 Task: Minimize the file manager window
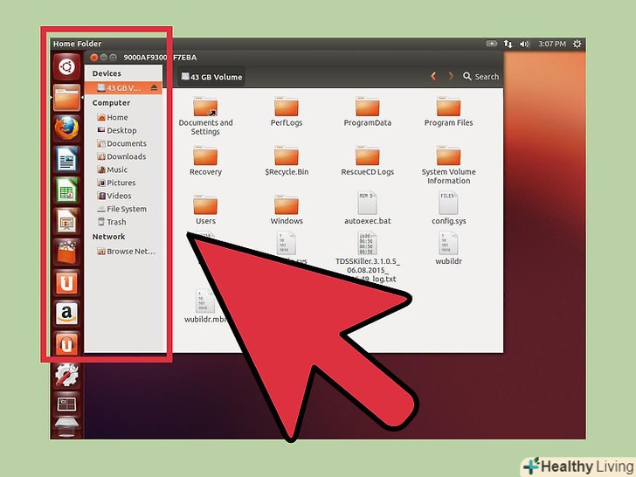(104, 58)
